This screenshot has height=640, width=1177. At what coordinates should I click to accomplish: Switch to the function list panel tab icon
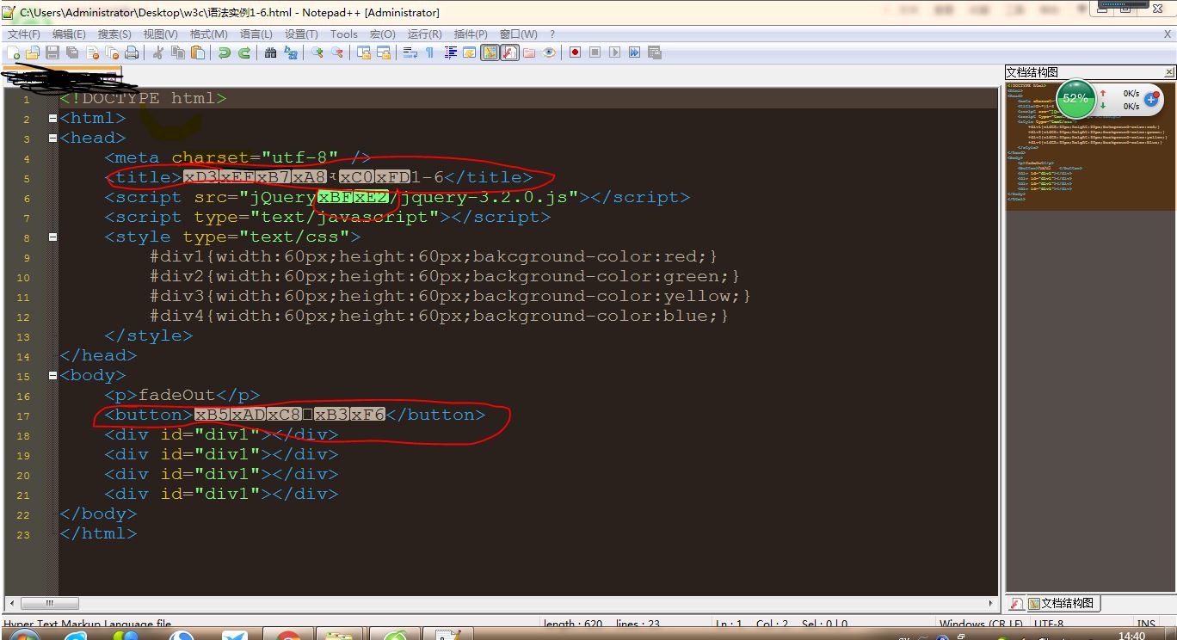[x=1015, y=603]
